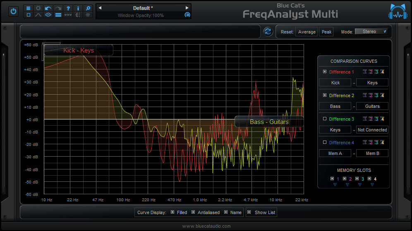The width and height of the screenshot is (412, 231).
Task: Enable the Difference 3 curve checkbox
Action: click(324, 119)
